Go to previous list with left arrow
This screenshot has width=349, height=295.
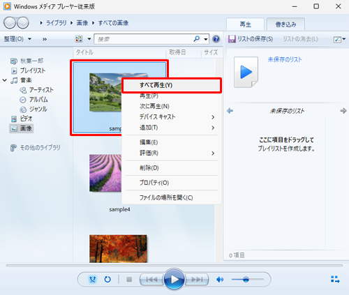point(230,111)
